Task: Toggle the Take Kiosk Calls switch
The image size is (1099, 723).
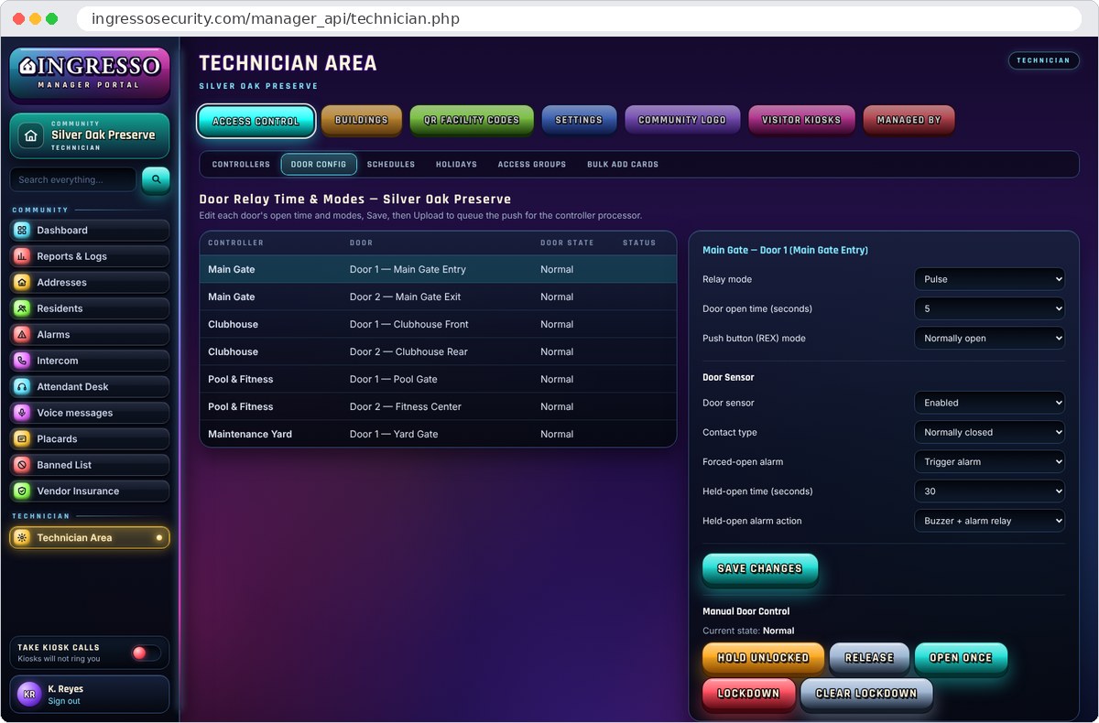Action: 146,653
